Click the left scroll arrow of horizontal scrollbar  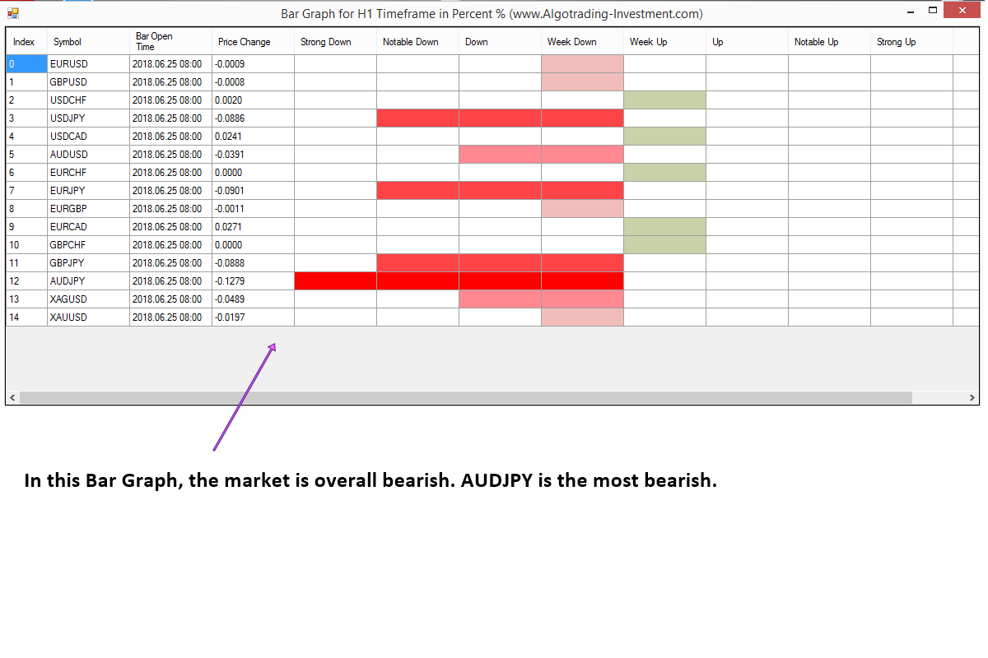(x=12, y=398)
